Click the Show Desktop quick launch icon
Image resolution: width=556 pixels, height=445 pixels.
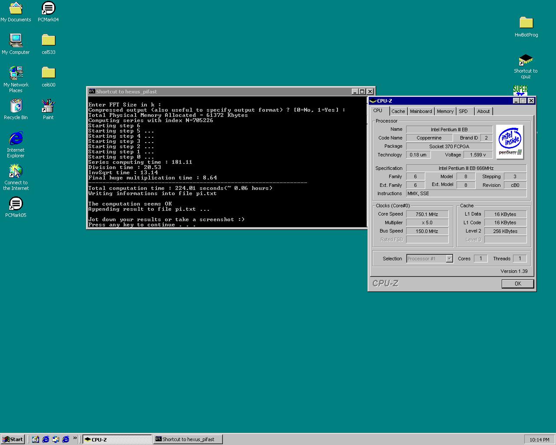coord(36,439)
